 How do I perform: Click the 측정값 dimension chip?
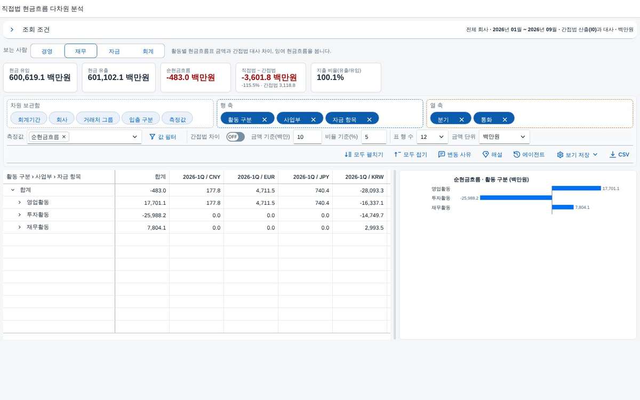pyautogui.click(x=178, y=119)
